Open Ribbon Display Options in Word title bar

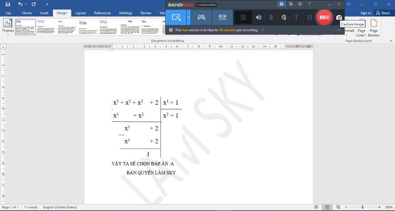tap(349, 4)
